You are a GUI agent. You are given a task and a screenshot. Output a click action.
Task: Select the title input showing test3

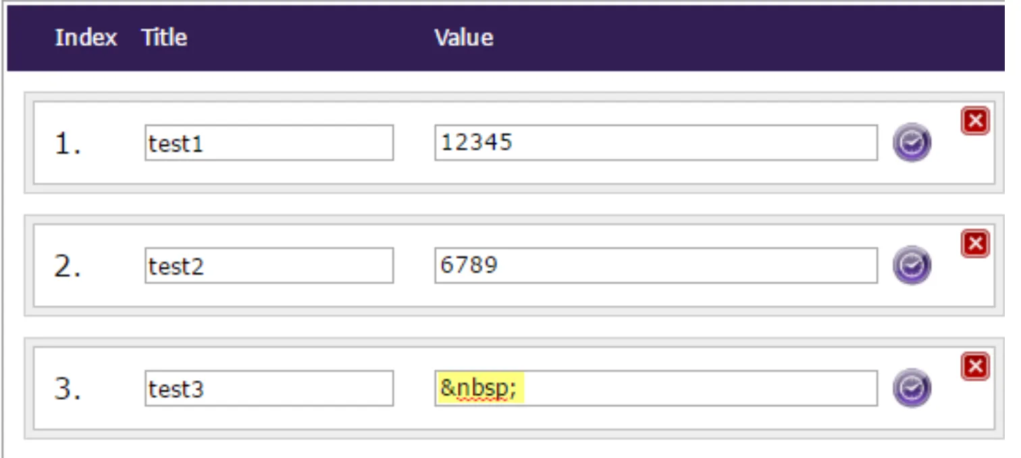pos(269,388)
